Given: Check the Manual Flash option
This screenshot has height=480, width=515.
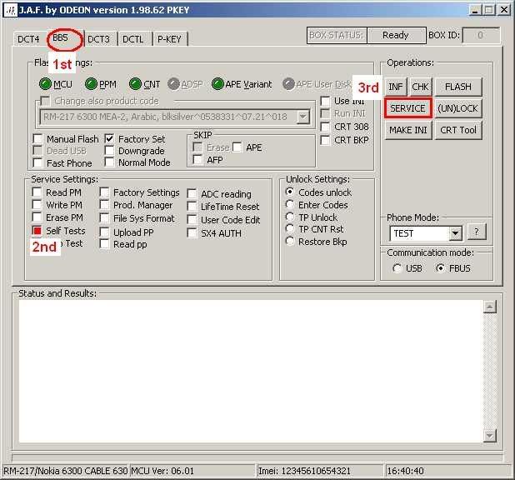Looking at the screenshot, I should tap(37, 138).
